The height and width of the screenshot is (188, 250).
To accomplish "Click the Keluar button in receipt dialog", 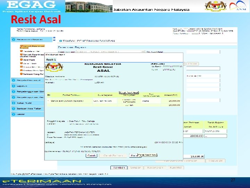I will click(x=133, y=156).
